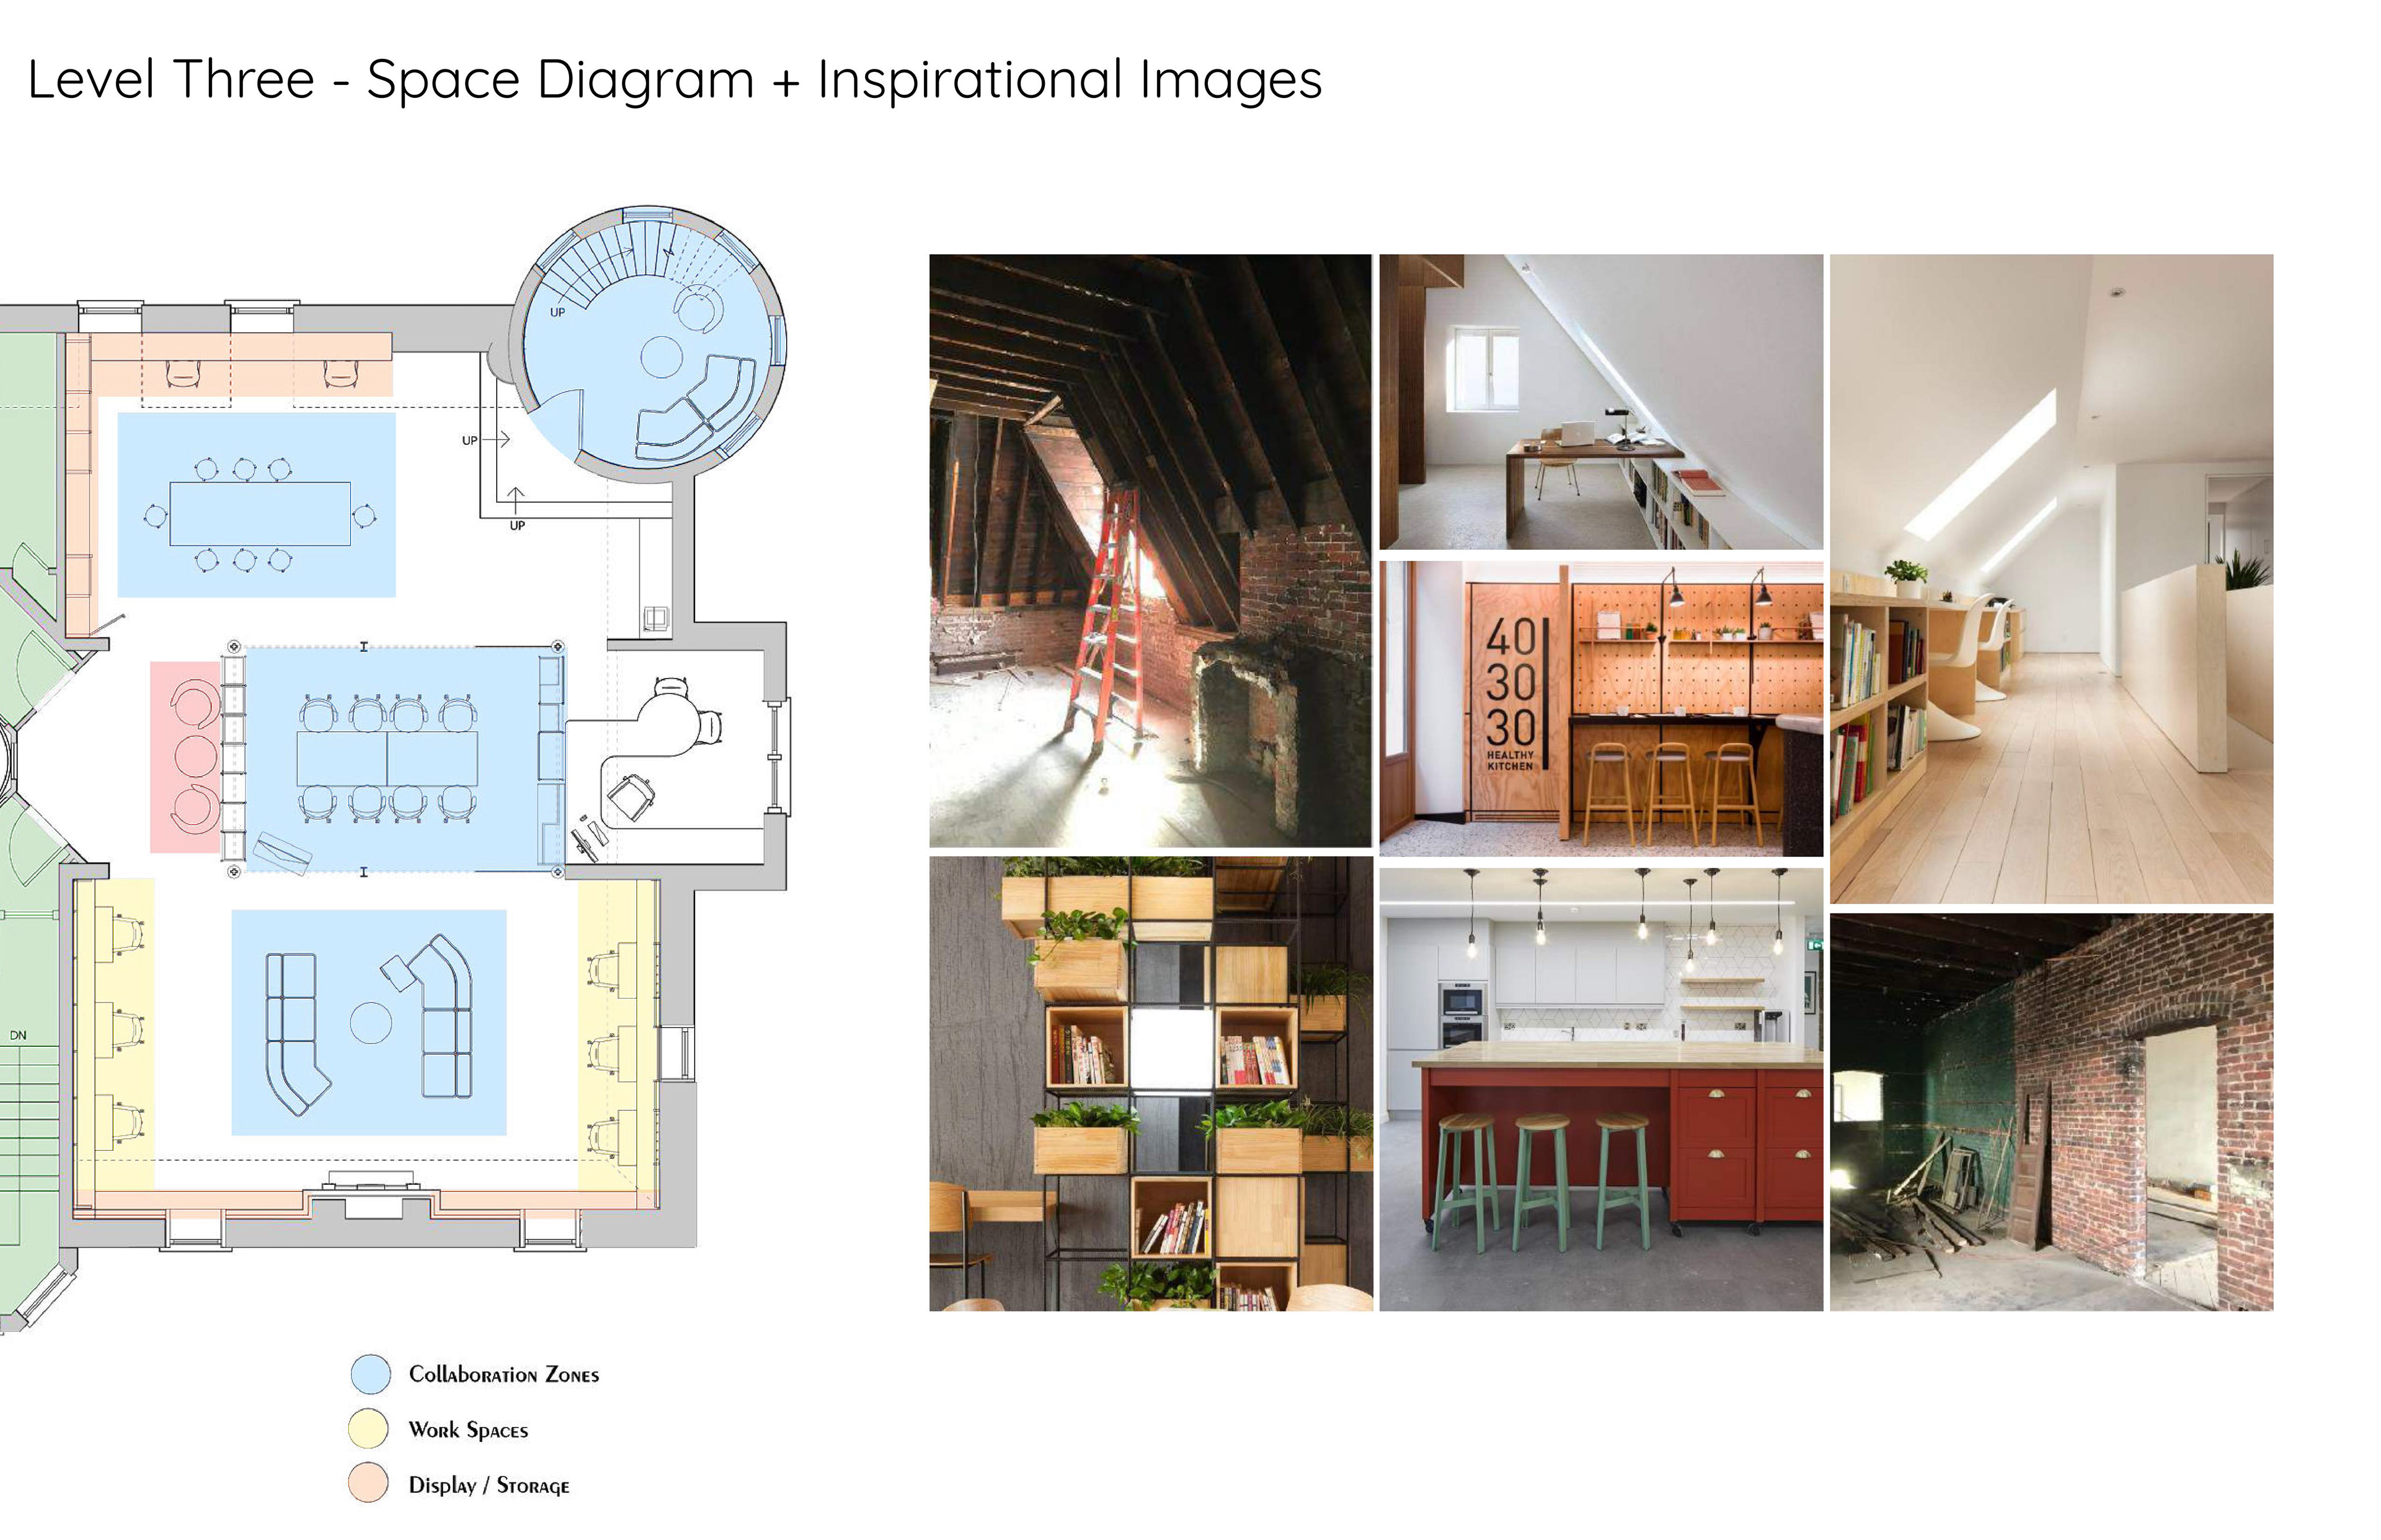Click the 'UP' label on the tower stairs
Viewport: 2381px width, 1540px height.
pyautogui.click(x=558, y=312)
